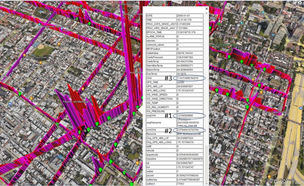Click the srmCH4 value marked #2
304x186 pixels.
[190, 130]
